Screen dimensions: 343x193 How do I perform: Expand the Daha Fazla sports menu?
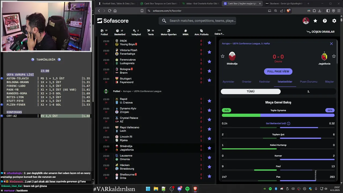219,32
